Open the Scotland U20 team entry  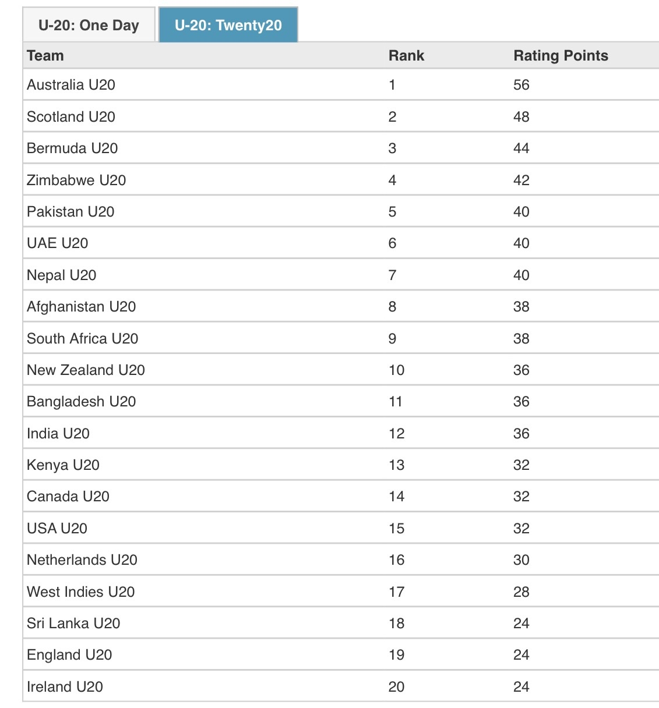(x=71, y=117)
